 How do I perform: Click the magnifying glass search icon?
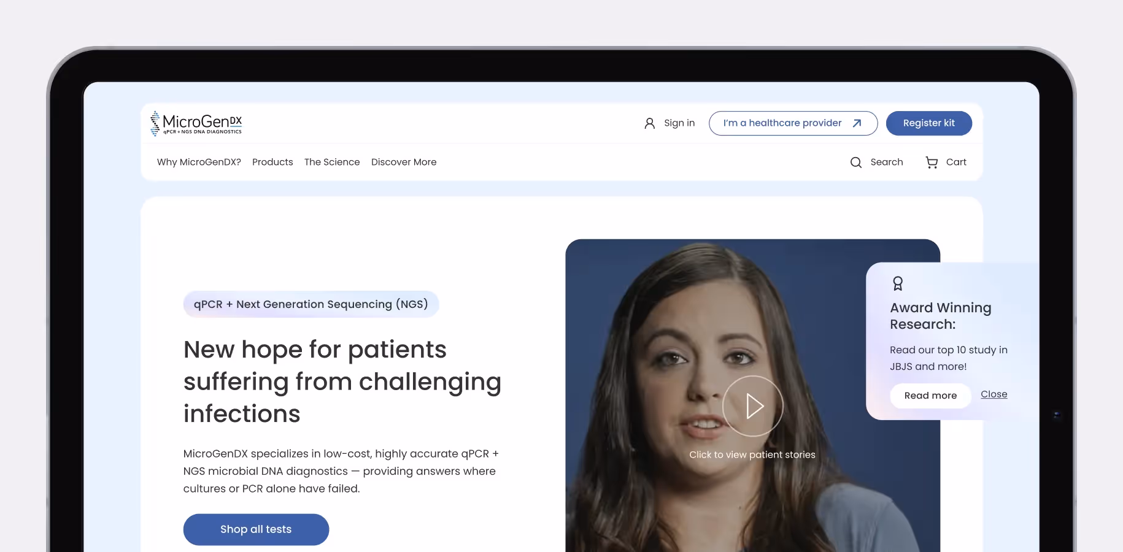click(856, 163)
